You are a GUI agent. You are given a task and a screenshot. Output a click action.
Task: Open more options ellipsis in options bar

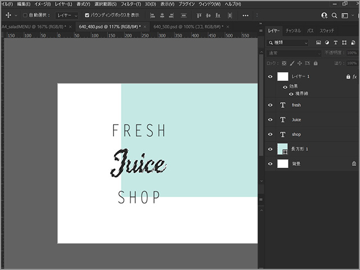pos(245,15)
